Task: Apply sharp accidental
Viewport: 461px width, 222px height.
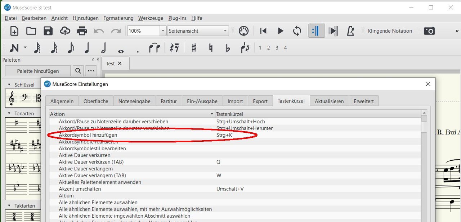Action: point(194,48)
